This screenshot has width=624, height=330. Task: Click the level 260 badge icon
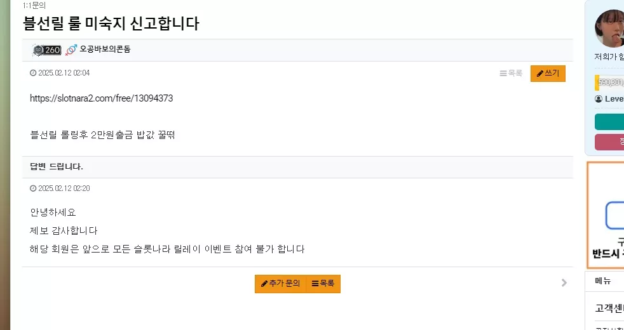click(47, 49)
